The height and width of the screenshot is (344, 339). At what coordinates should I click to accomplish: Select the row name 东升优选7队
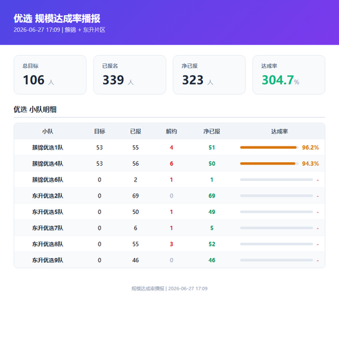coord(47,228)
